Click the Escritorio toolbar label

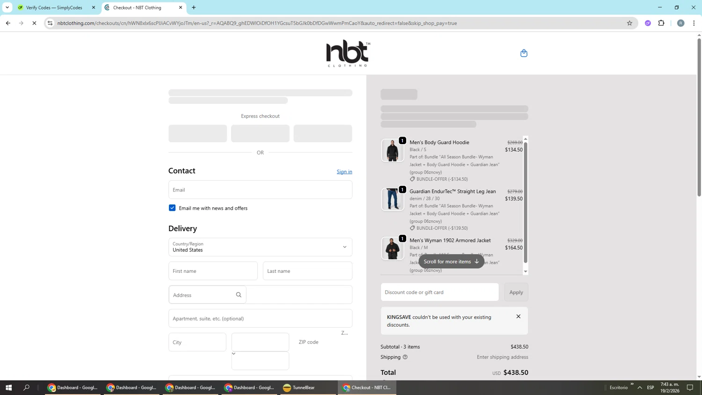click(x=619, y=388)
